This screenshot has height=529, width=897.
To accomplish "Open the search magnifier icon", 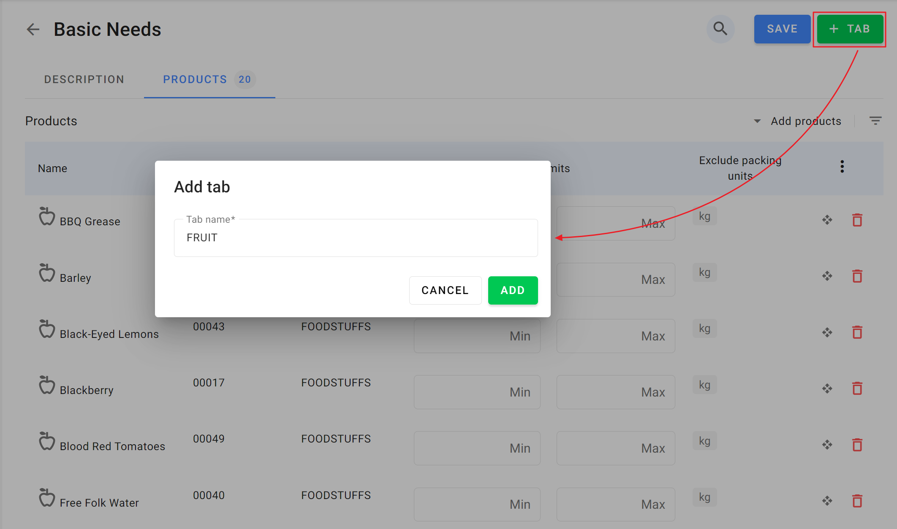I will [720, 29].
